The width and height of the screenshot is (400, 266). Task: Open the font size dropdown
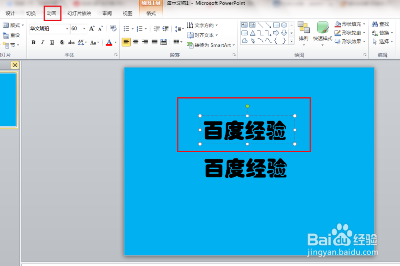click(84, 28)
